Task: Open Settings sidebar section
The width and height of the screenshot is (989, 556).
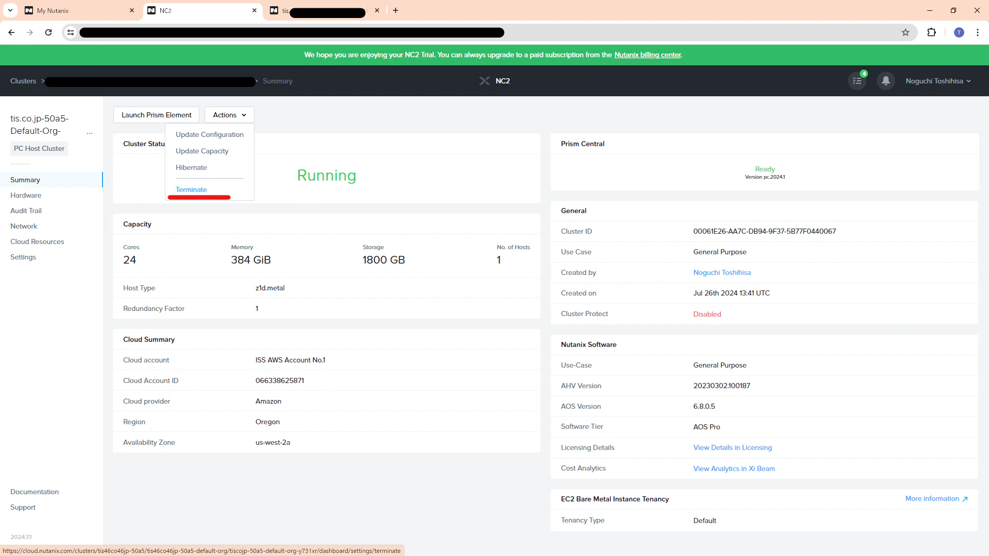Action: pyautogui.click(x=23, y=257)
